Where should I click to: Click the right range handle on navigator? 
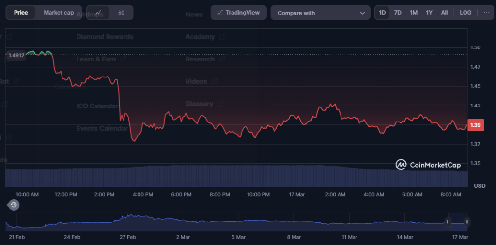[x=467, y=222]
